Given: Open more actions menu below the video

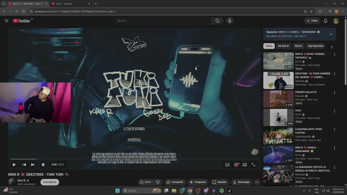Looking at the screenshot, I should (x=257, y=182).
